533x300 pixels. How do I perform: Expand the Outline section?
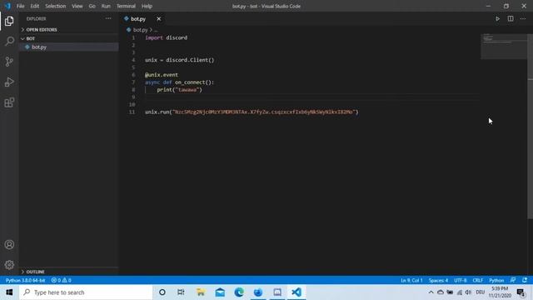35,272
